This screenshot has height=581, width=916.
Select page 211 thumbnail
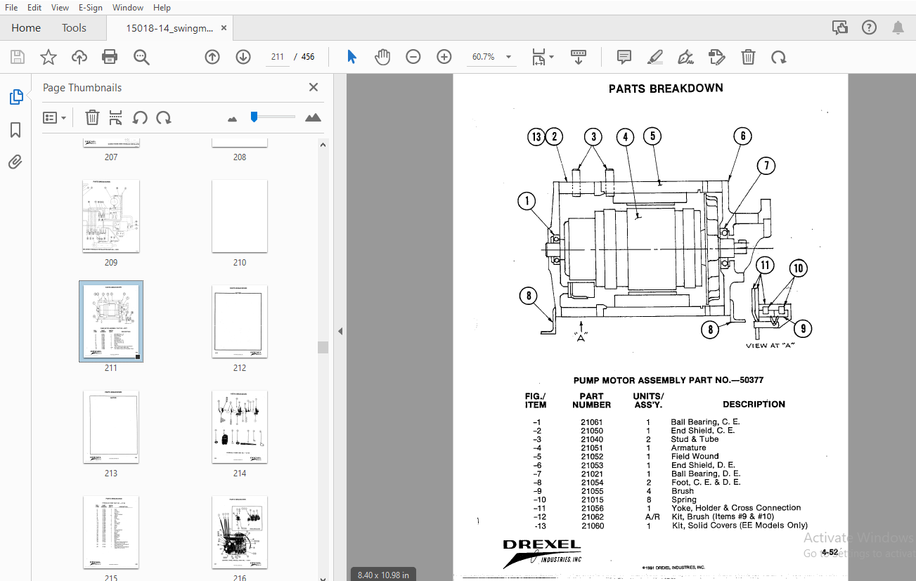click(111, 322)
